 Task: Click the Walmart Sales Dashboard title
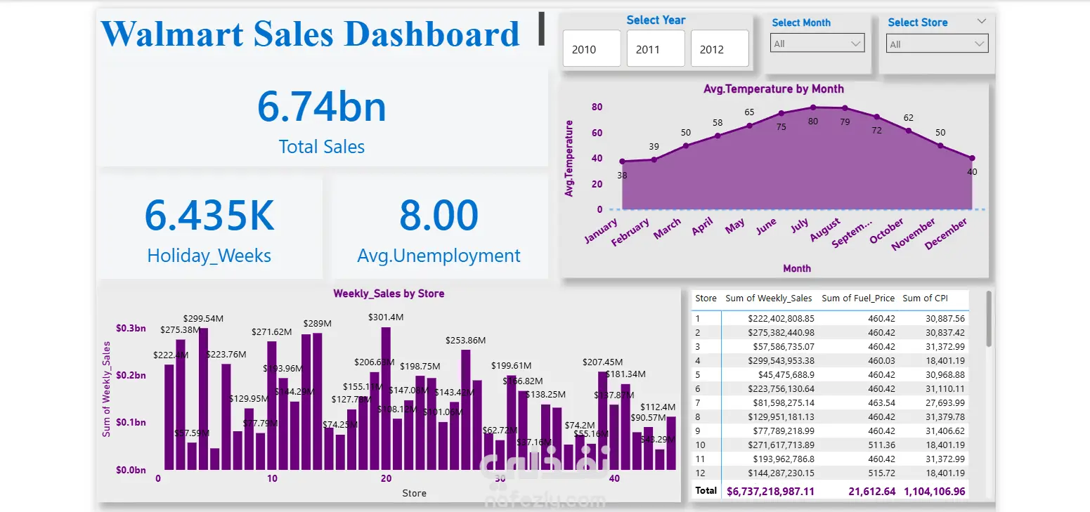(x=310, y=34)
